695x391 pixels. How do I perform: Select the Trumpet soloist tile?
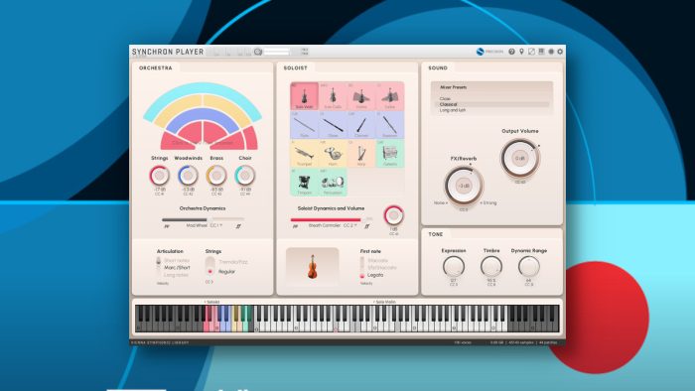(304, 154)
